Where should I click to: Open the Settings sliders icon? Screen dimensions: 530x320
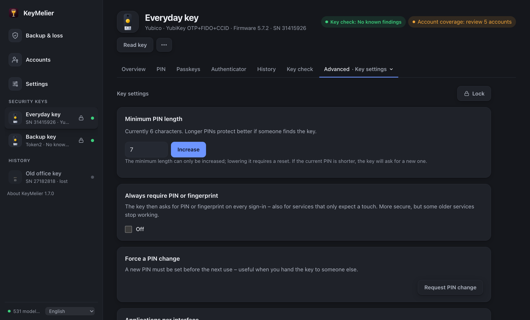[15, 84]
